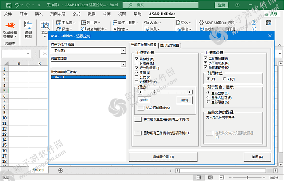
Task: Open ASAP Utilities options gear menu
Action: (218, 23)
